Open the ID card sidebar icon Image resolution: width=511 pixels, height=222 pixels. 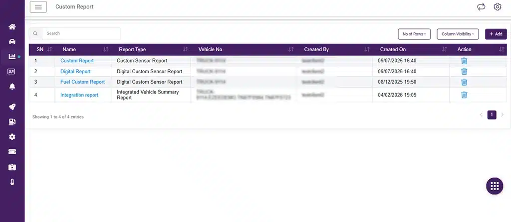[x=12, y=72]
